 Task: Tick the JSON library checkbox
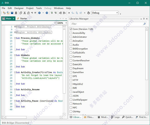coord(71,96)
